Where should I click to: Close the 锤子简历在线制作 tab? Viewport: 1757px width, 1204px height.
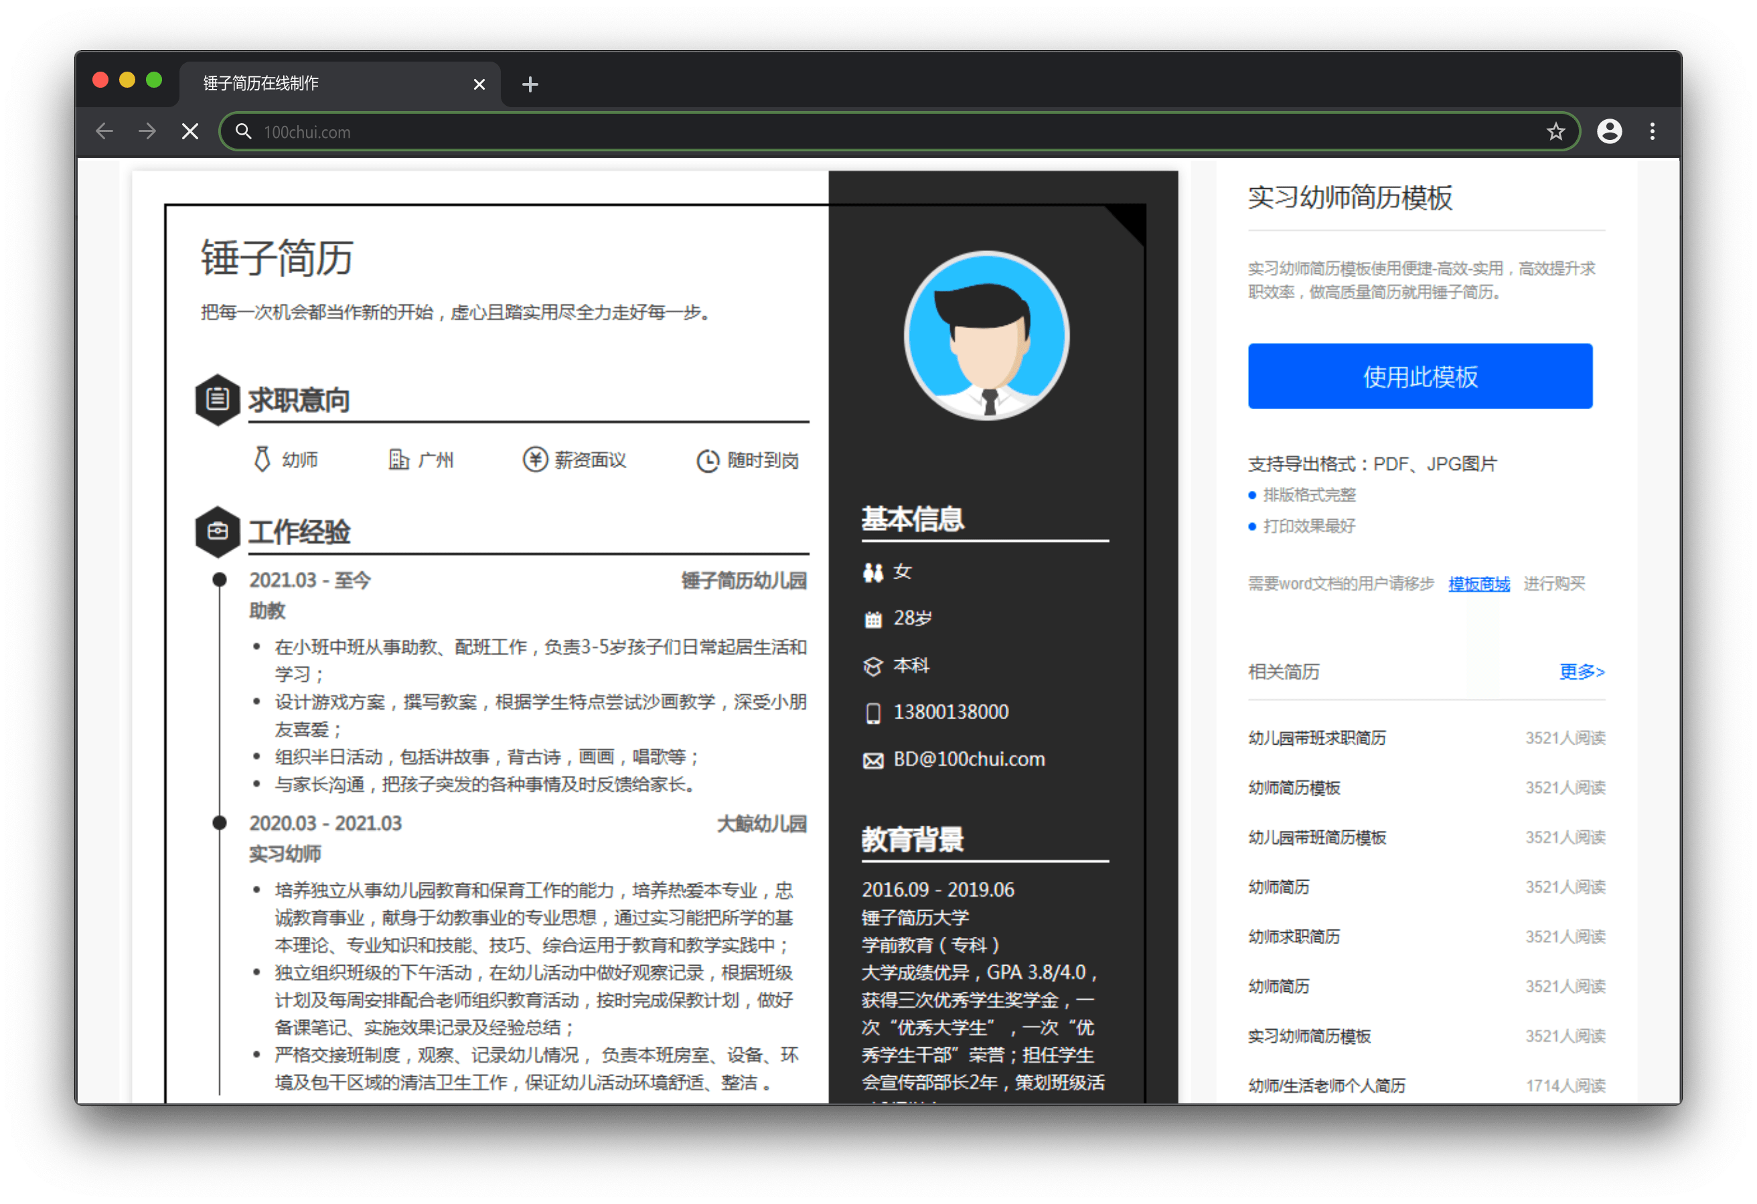(479, 84)
